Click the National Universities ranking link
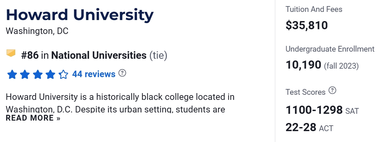Image resolution: width=382 pixels, height=142 pixels. pos(99,55)
